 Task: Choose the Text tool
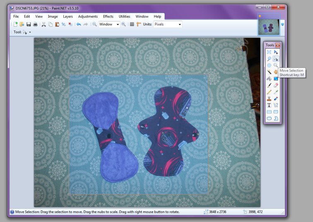pos(269,105)
